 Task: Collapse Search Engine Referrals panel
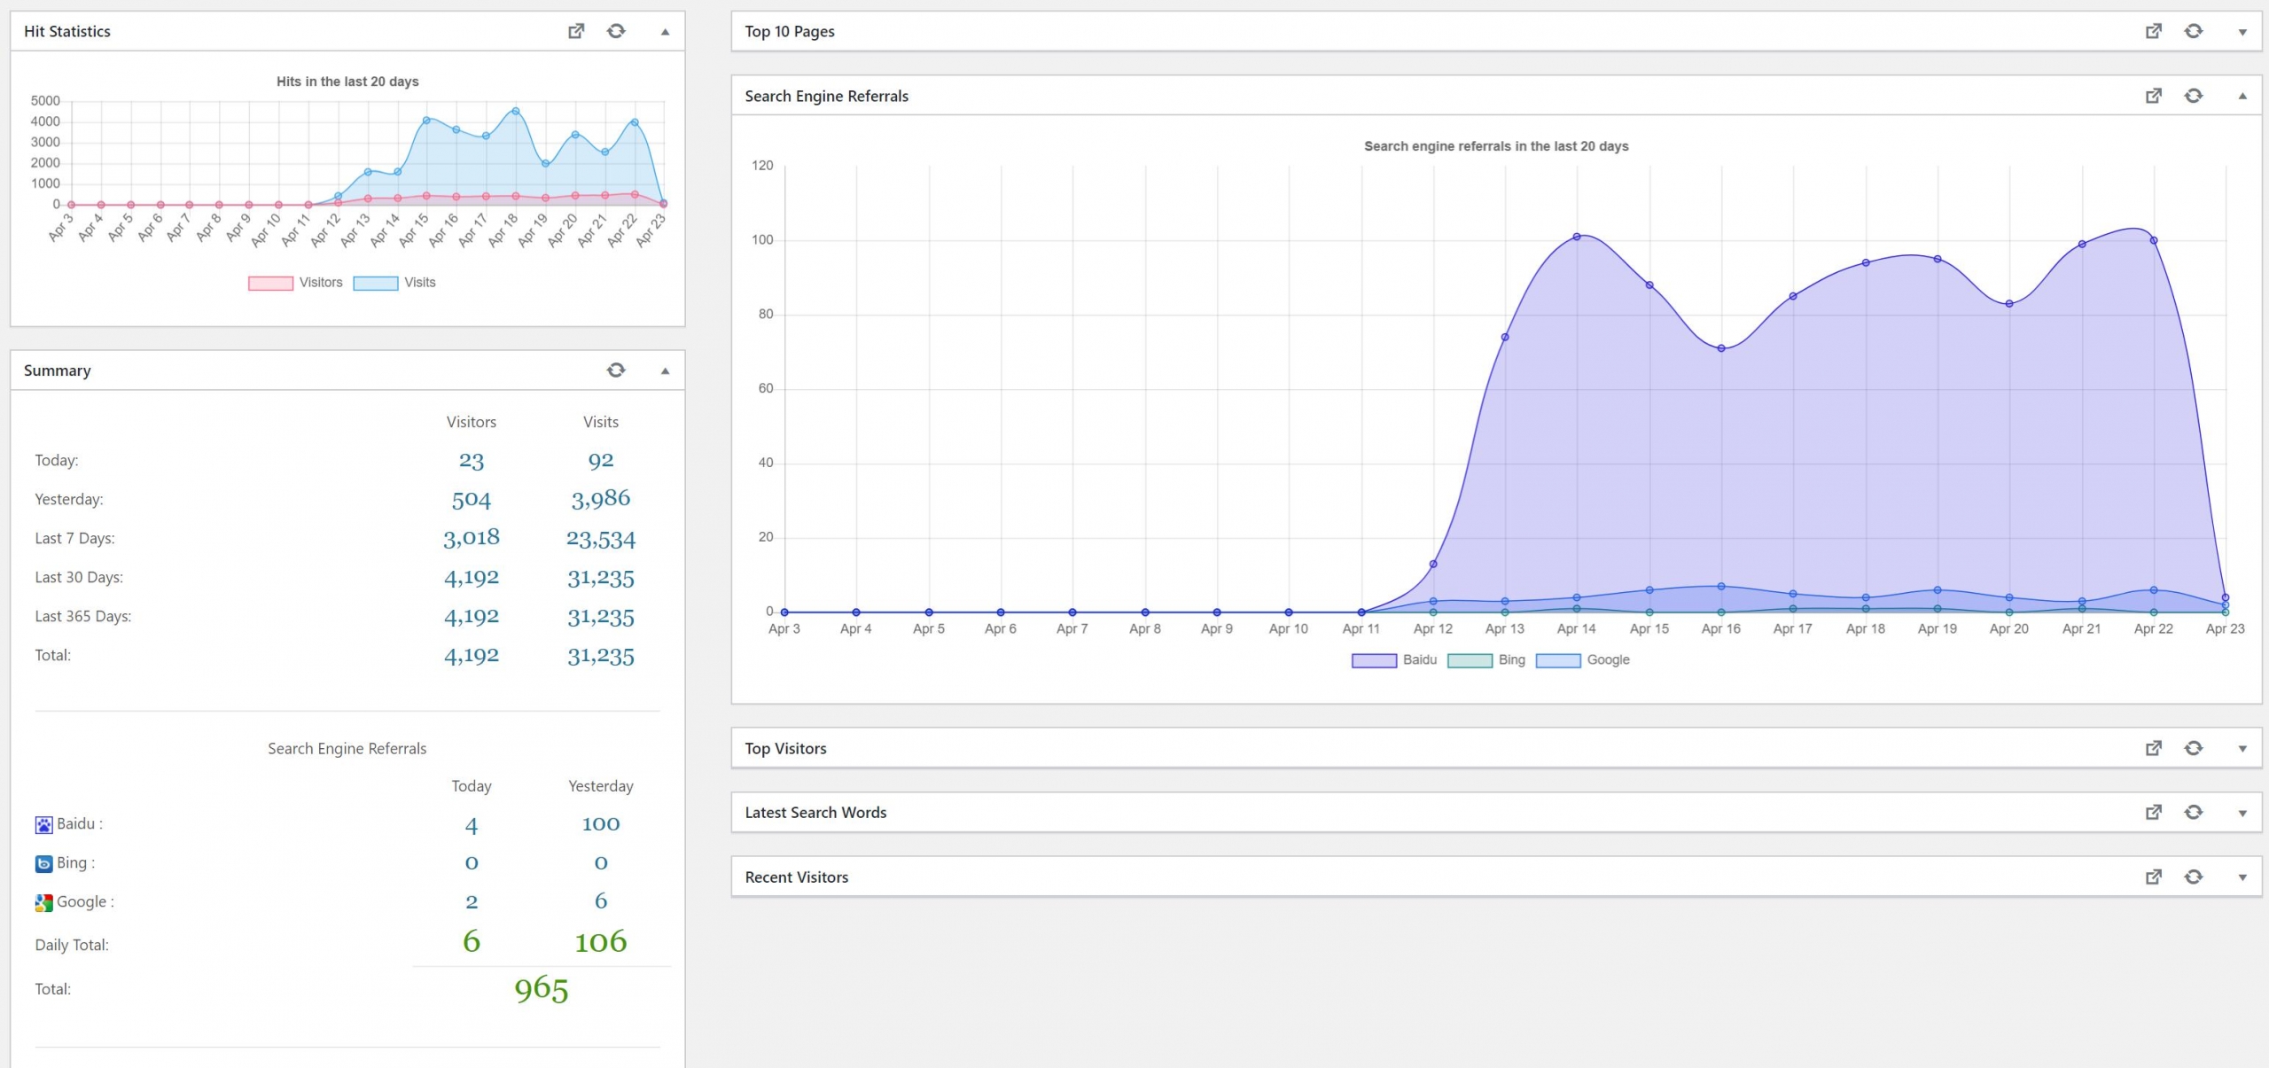pyautogui.click(x=2242, y=97)
